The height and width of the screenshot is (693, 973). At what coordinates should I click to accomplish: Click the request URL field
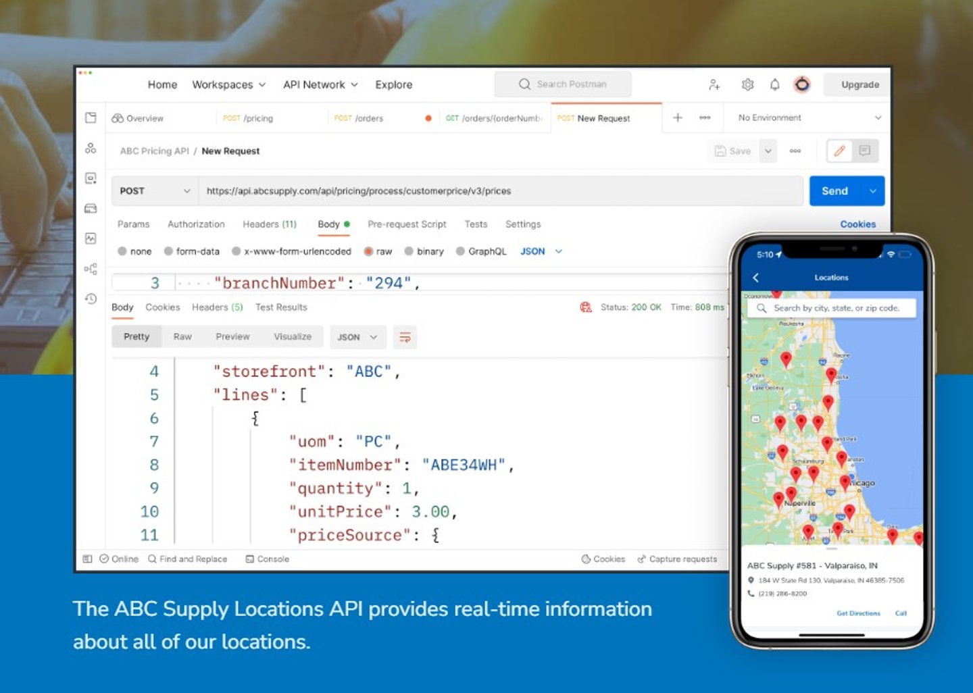(500, 191)
